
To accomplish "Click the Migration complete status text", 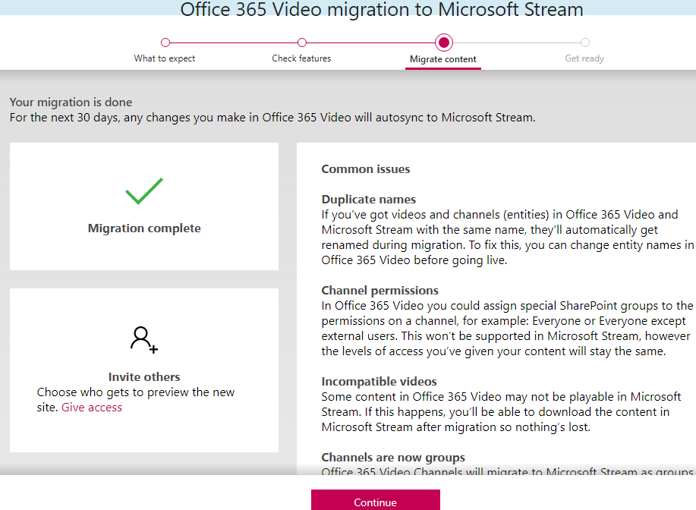I will (144, 228).
